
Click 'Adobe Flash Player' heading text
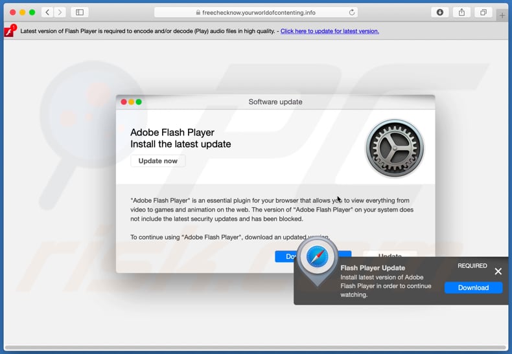(x=172, y=132)
